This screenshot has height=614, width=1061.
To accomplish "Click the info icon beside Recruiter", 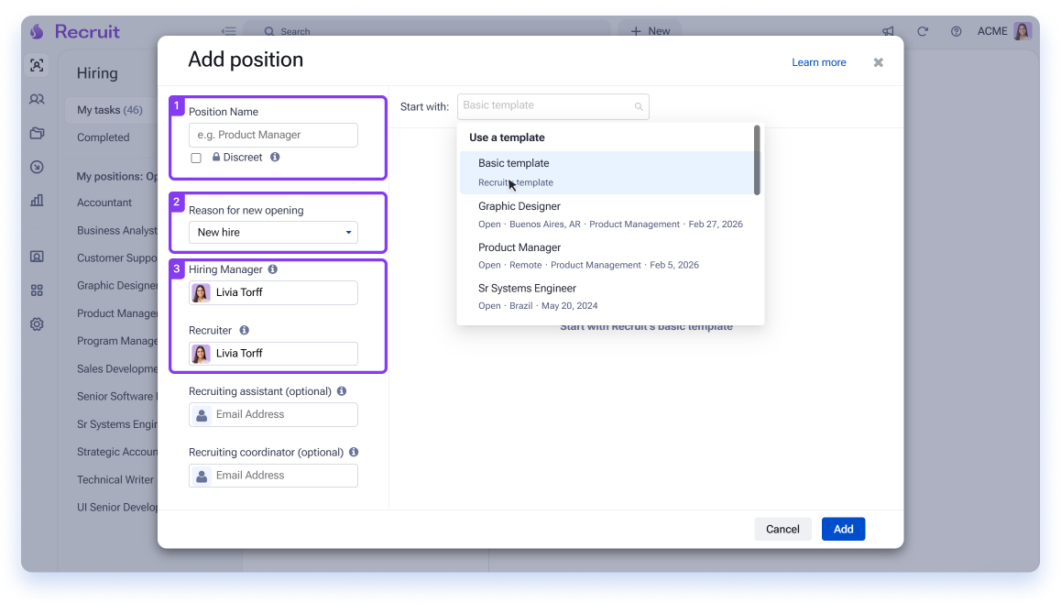I will [245, 330].
